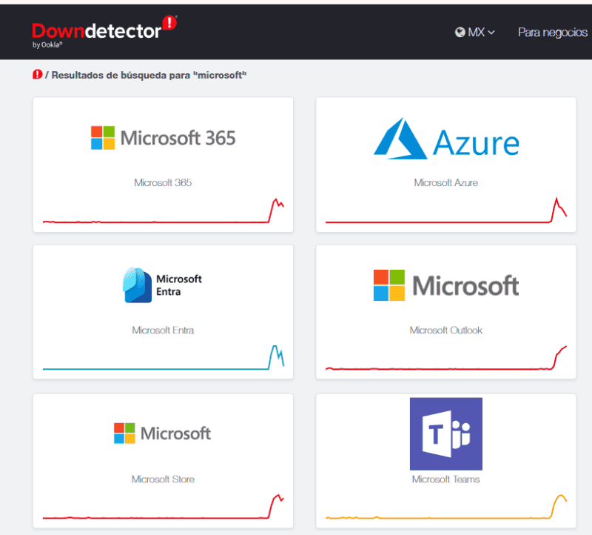The width and height of the screenshot is (592, 535).
Task: Open the MX country selector dropdown
Action: [x=475, y=32]
